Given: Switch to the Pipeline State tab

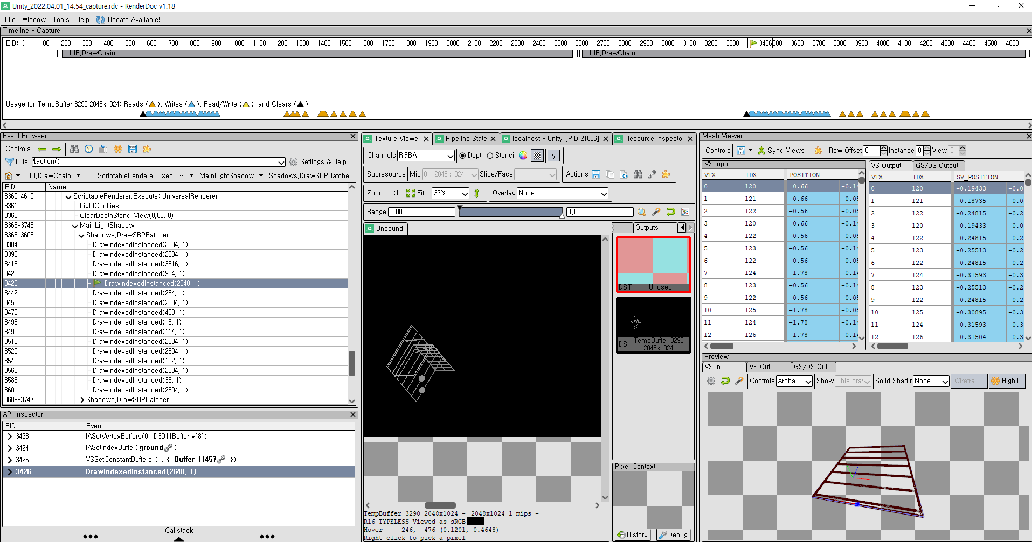Looking at the screenshot, I should (x=466, y=139).
